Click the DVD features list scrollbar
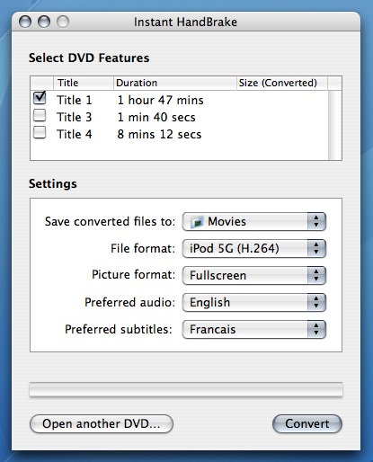The height and width of the screenshot is (462, 373). (x=334, y=125)
